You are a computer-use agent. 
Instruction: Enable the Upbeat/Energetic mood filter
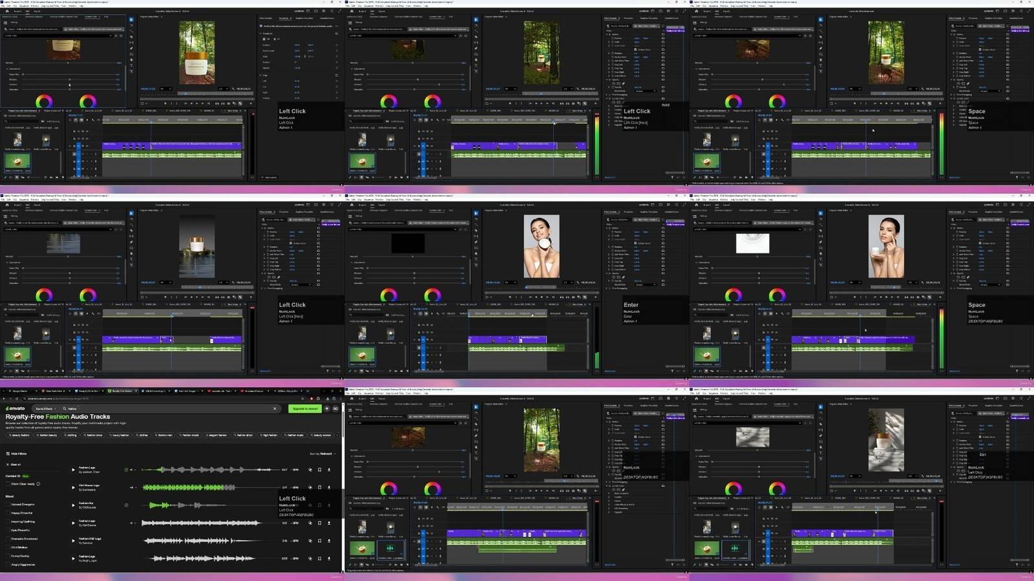point(8,505)
